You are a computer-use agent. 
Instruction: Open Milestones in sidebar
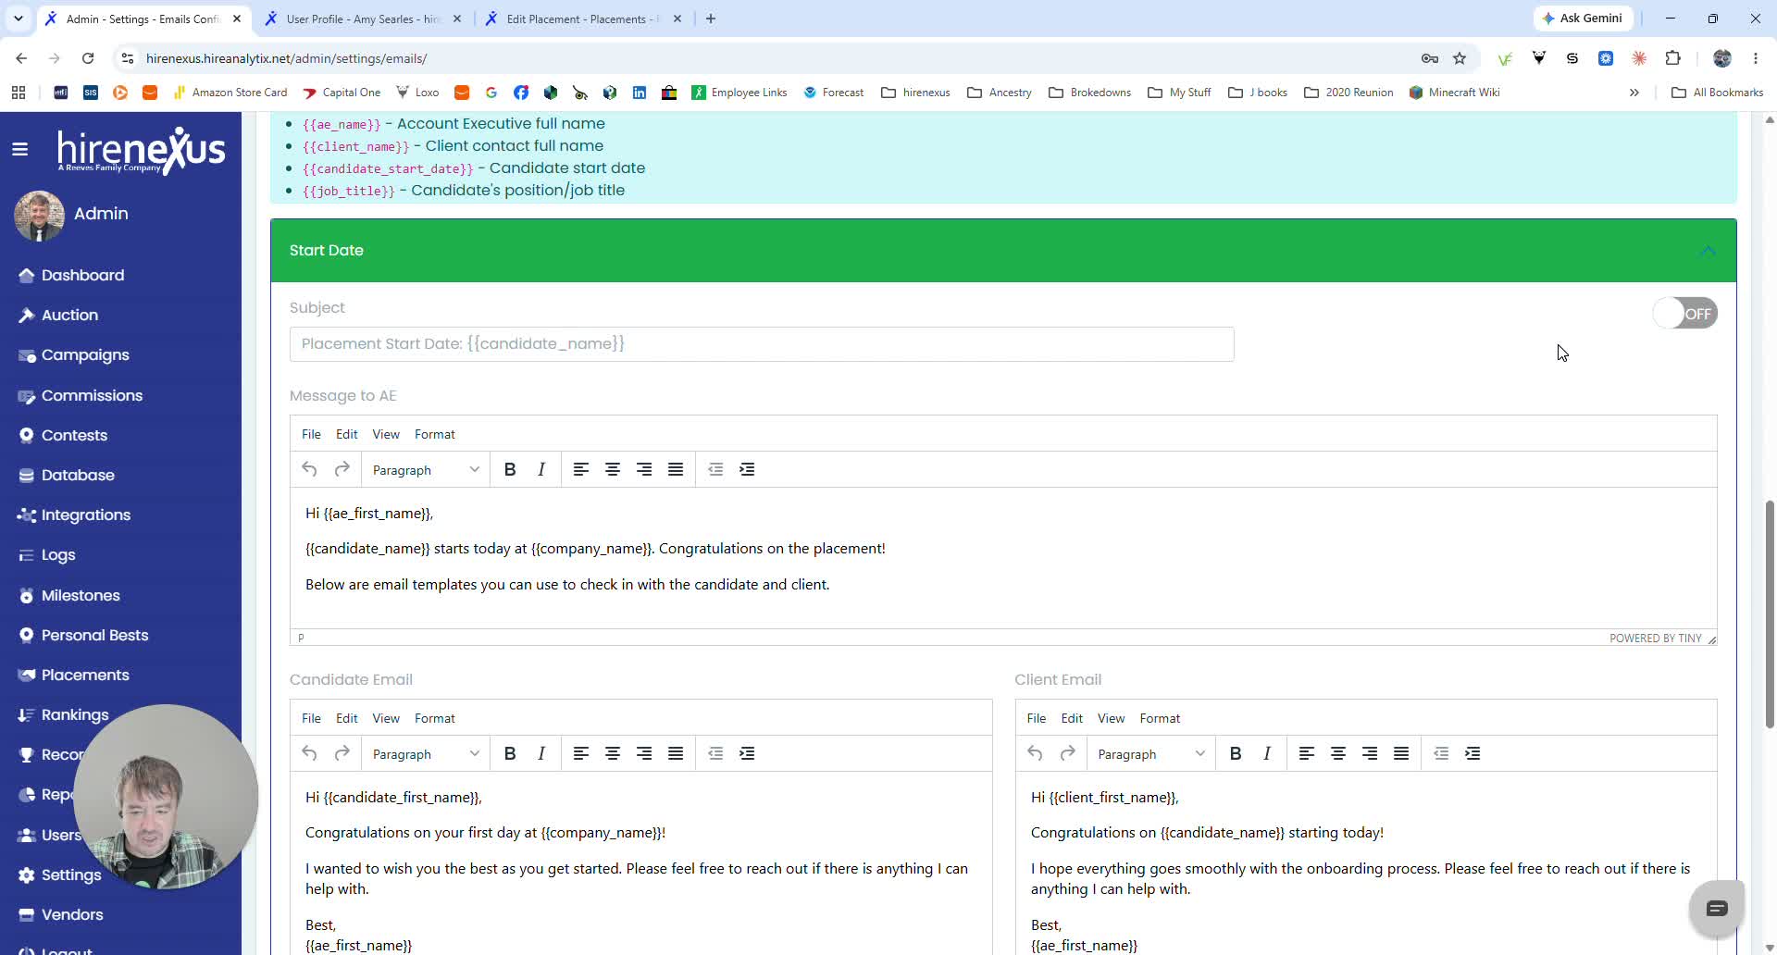pos(81,595)
